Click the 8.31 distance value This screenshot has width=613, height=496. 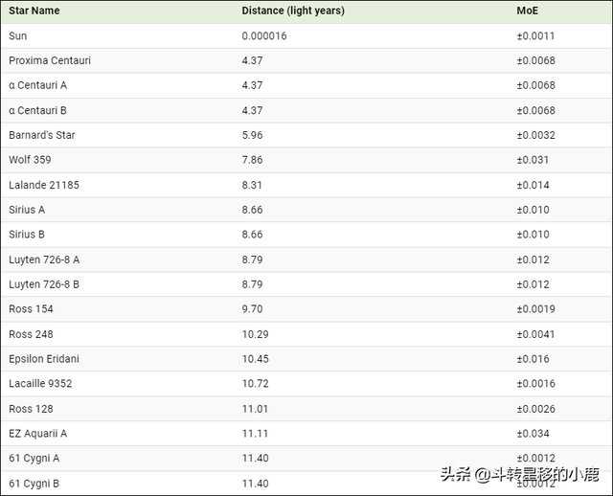252,185
